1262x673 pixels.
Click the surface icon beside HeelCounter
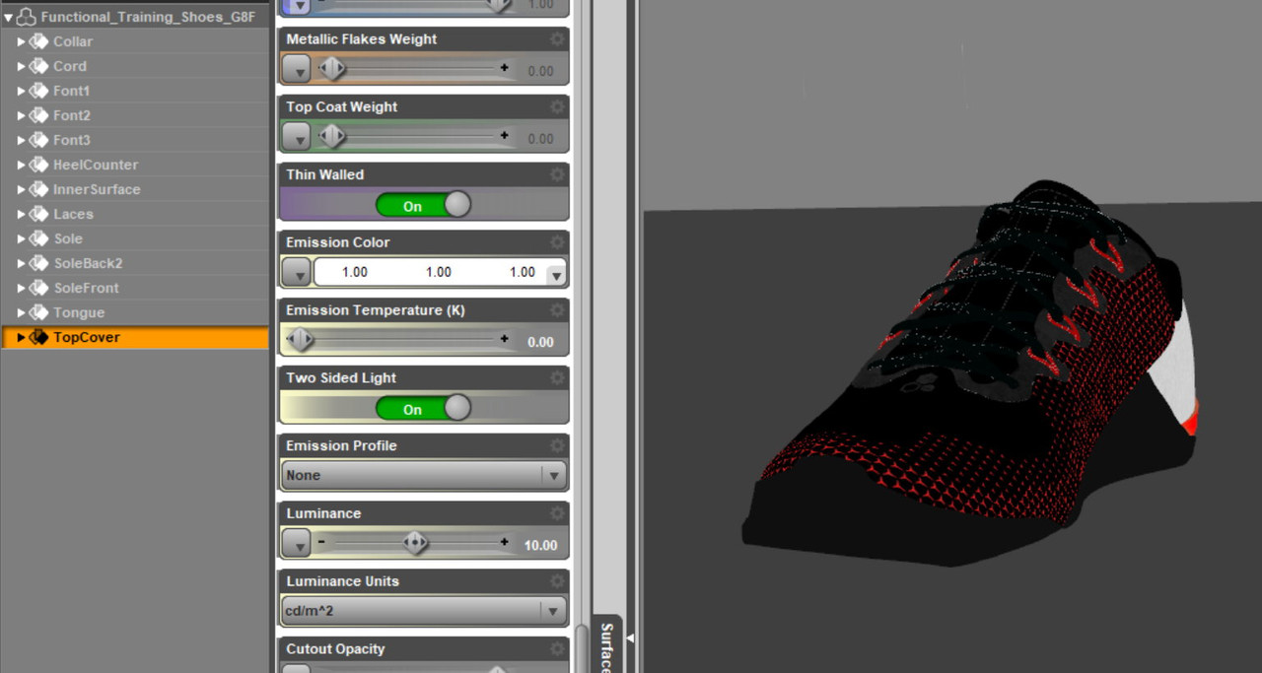click(38, 165)
